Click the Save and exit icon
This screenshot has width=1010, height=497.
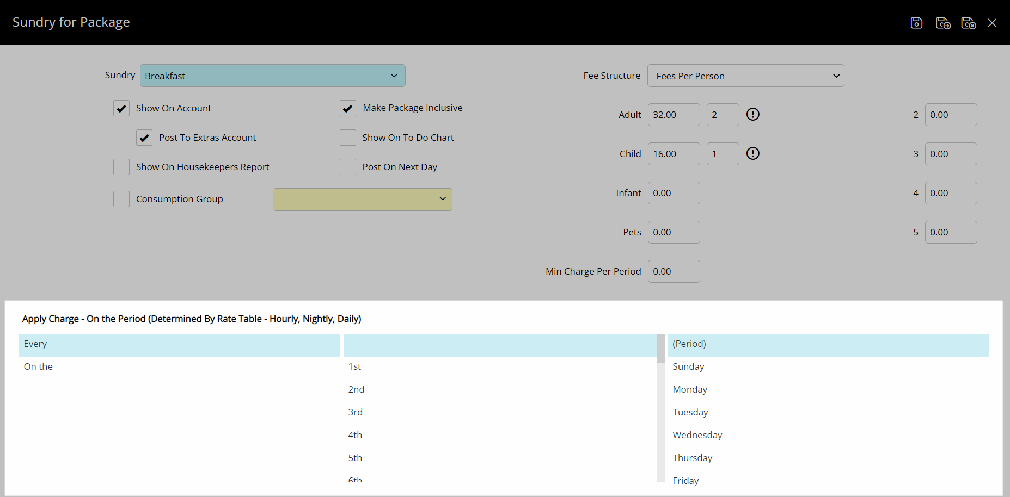968,23
